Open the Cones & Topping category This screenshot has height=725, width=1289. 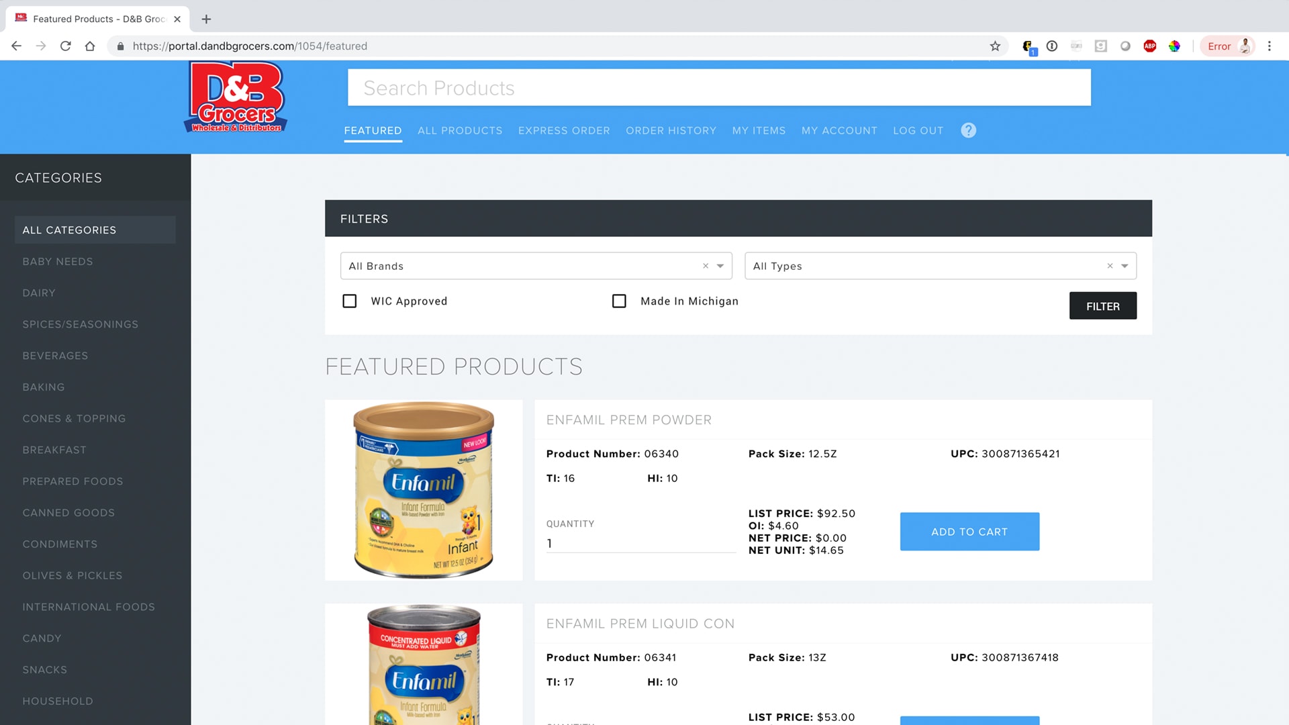[x=74, y=418]
